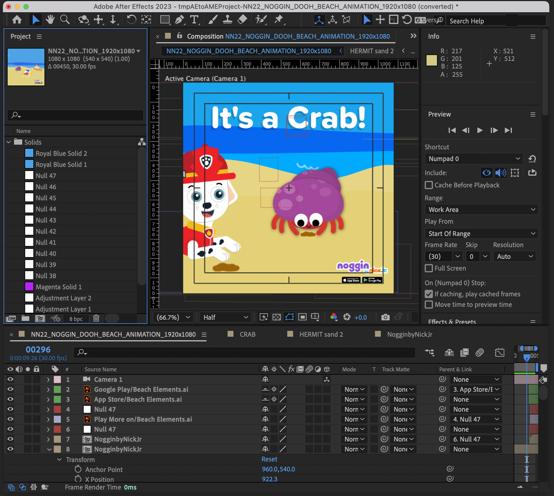Image resolution: width=554 pixels, height=496 pixels.
Task: Select the Type tool
Action: [x=194, y=20]
